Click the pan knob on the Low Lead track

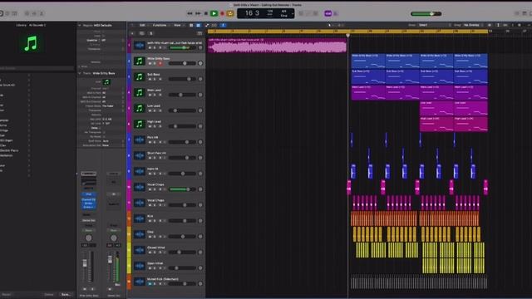pyautogui.click(x=200, y=110)
